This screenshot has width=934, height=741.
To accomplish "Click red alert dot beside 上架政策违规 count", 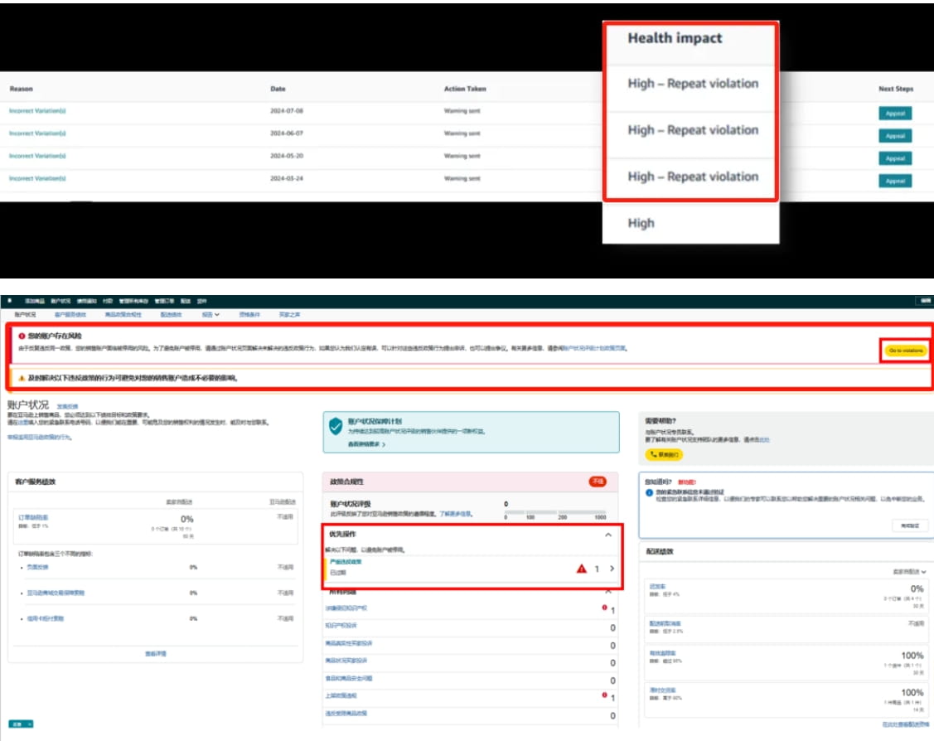I will 604,695.
